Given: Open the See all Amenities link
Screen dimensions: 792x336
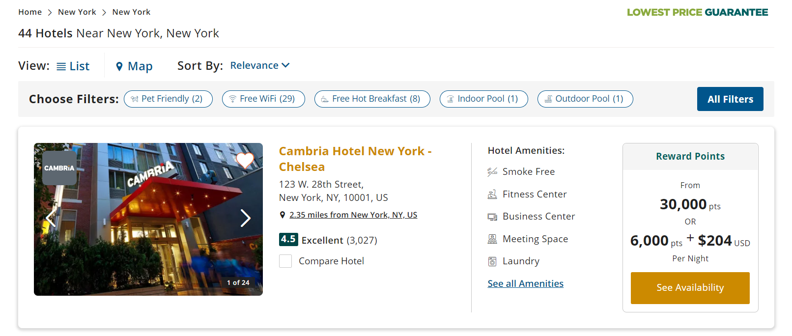Looking at the screenshot, I should click(525, 283).
